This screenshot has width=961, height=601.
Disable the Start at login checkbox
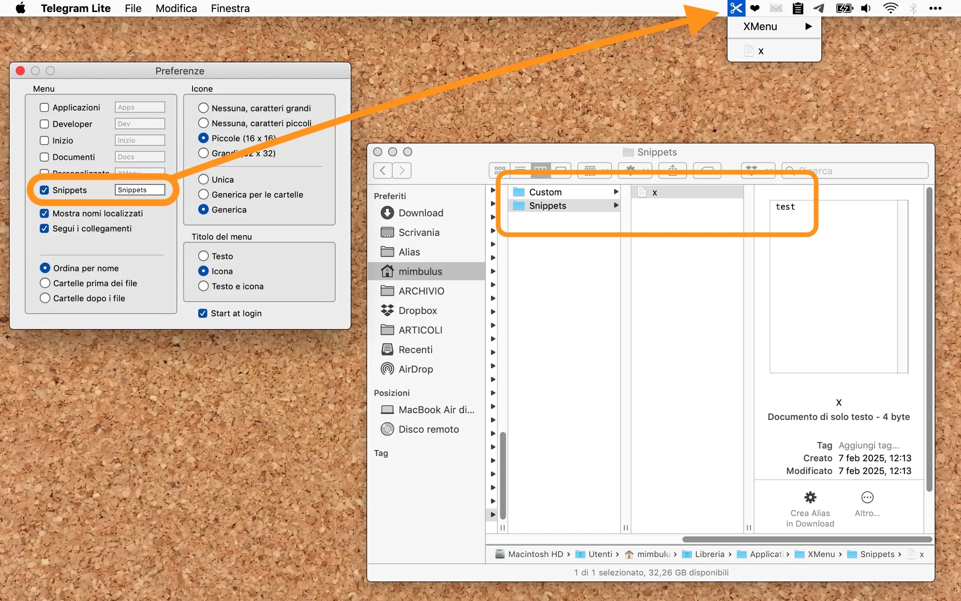tap(203, 313)
